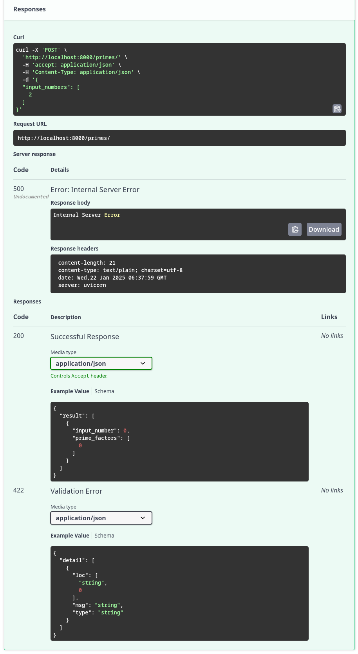This screenshot has width=358, height=654.
Task: Click the date header line in response headers
Action: click(112, 278)
